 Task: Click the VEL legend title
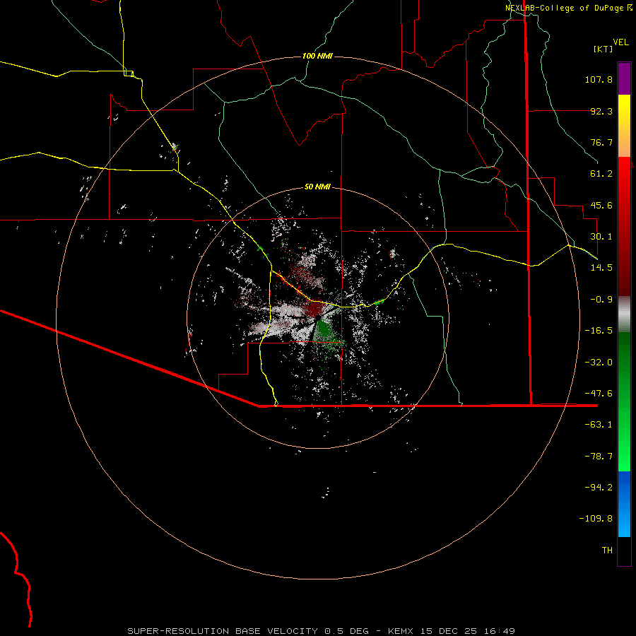pos(620,42)
